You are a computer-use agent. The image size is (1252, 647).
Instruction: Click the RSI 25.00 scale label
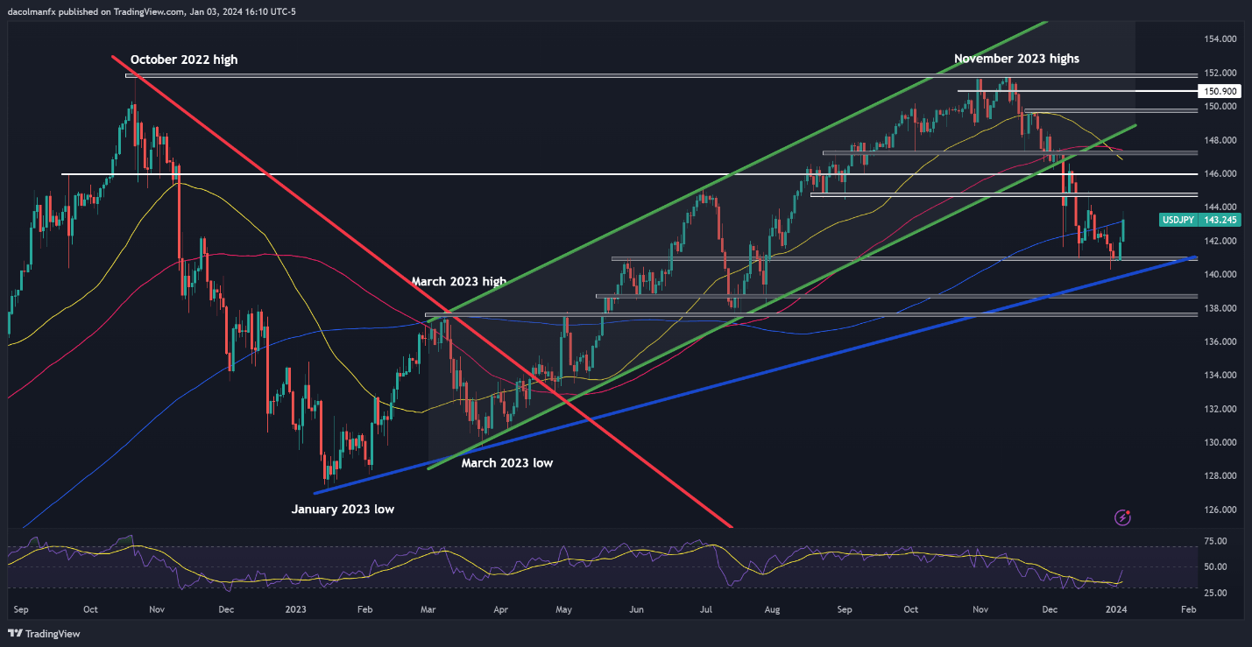click(1215, 594)
